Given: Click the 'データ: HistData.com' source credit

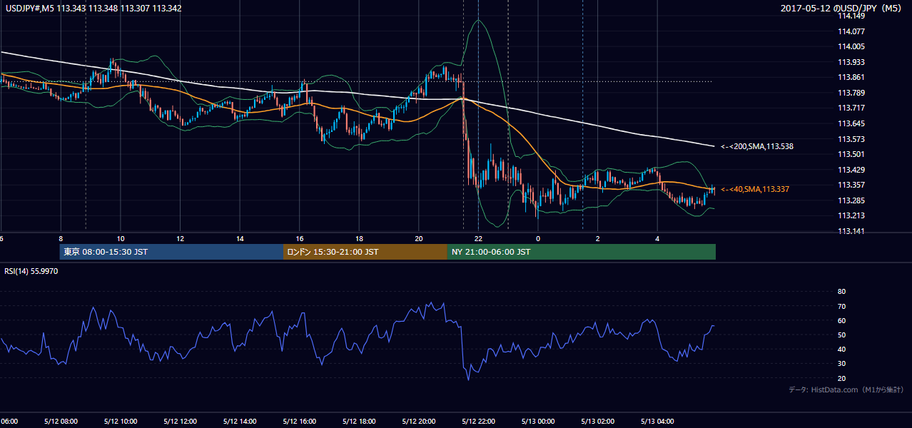Looking at the screenshot, I should [x=846, y=389].
